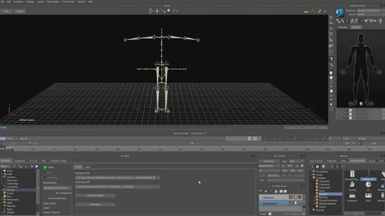Click the Setup Recording button
This screenshot has width=385, height=216.
pyautogui.click(x=95, y=196)
